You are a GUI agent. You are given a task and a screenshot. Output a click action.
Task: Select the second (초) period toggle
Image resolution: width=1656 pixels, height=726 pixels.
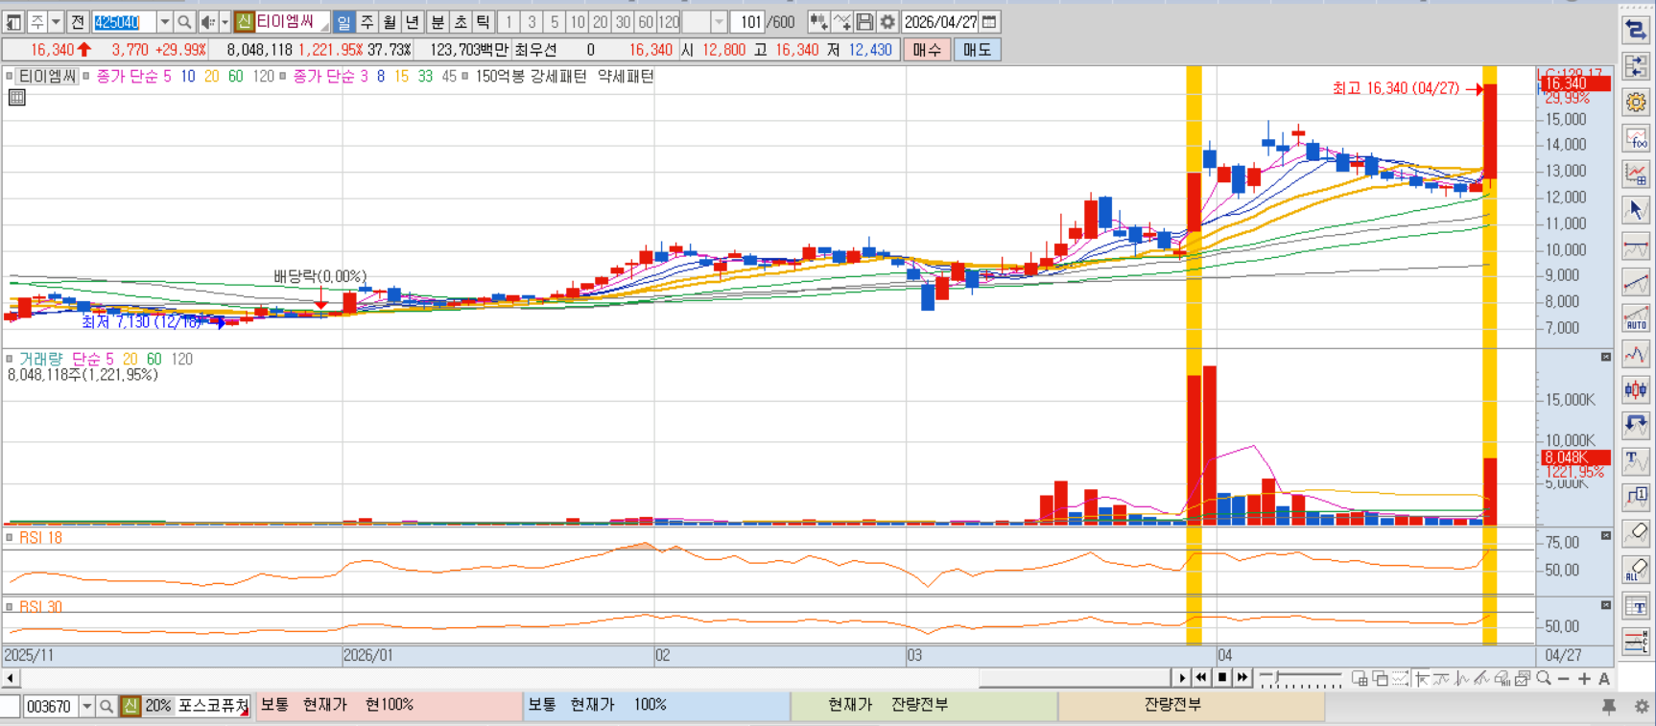461,21
